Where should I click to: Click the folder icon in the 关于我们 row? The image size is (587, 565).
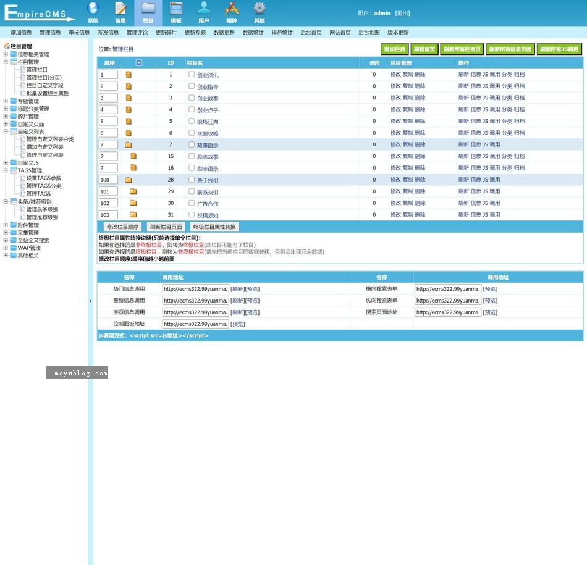click(129, 180)
